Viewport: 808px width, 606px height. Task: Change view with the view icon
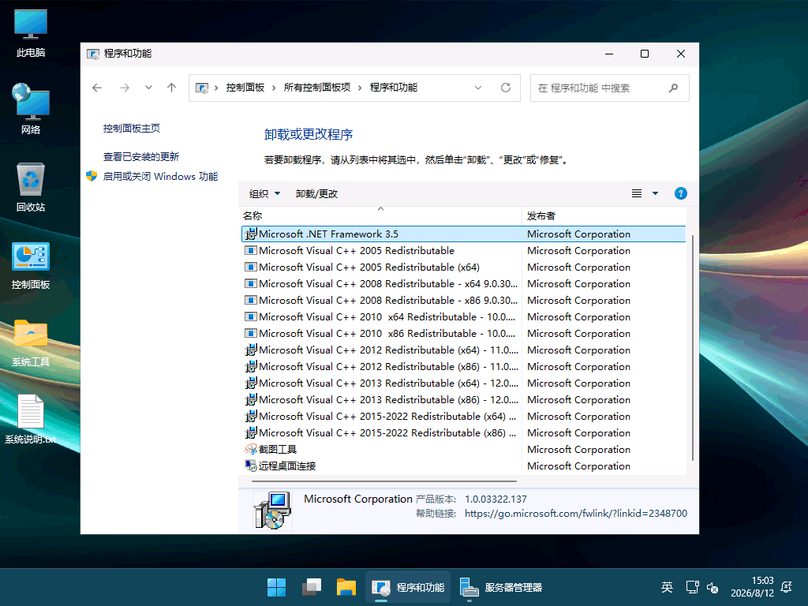[637, 194]
